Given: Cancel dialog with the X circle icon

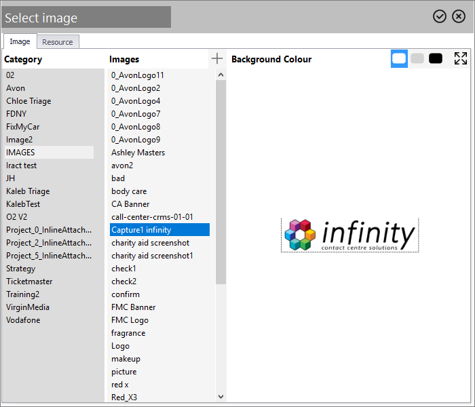Looking at the screenshot, I should coord(459,16).
